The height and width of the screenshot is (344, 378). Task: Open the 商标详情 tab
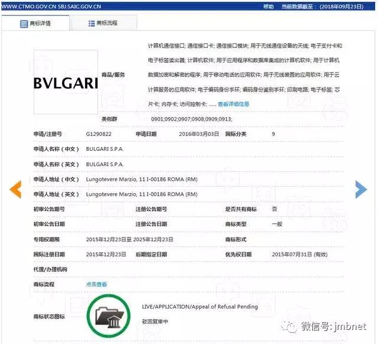pos(35,23)
